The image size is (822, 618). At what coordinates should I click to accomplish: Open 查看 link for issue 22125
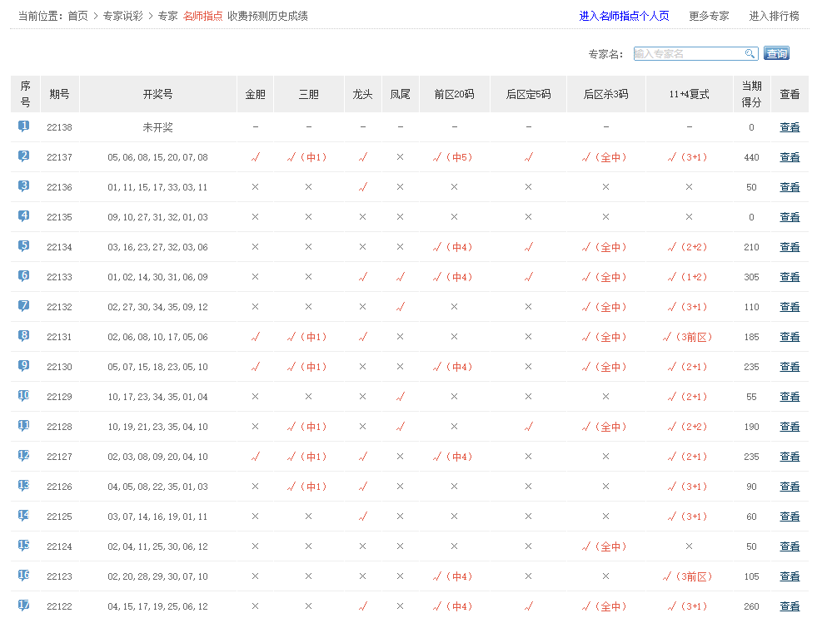[789, 517]
